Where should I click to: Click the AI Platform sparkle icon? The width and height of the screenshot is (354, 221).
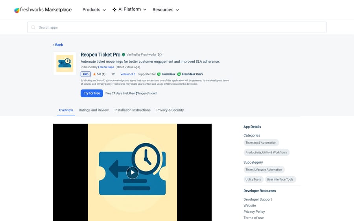(114, 9)
